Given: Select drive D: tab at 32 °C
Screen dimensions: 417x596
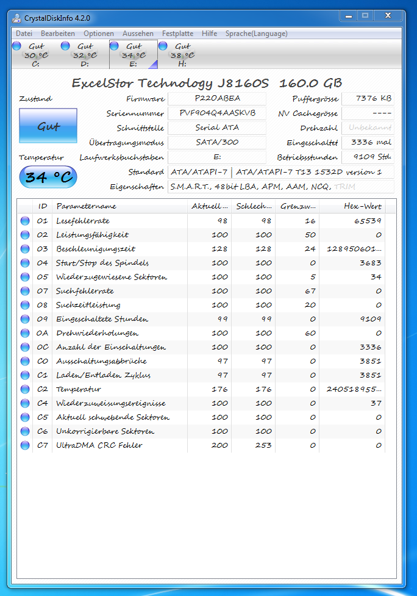Looking at the screenshot, I should click(x=85, y=54).
